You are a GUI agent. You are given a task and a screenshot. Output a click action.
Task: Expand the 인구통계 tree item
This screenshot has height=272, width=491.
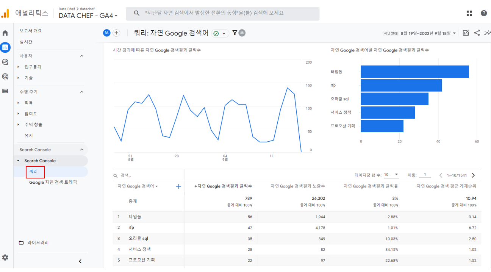pyautogui.click(x=18, y=67)
